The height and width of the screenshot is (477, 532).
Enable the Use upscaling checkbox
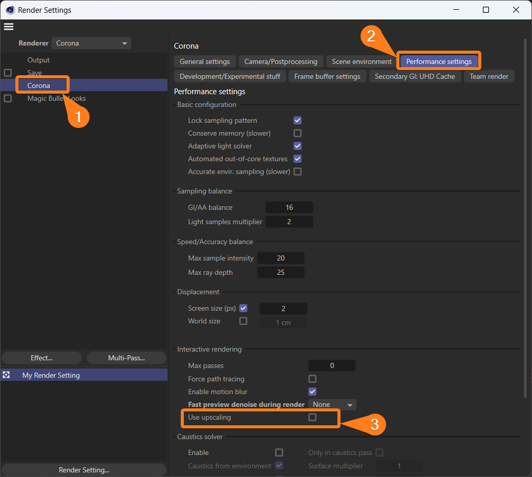pos(312,417)
